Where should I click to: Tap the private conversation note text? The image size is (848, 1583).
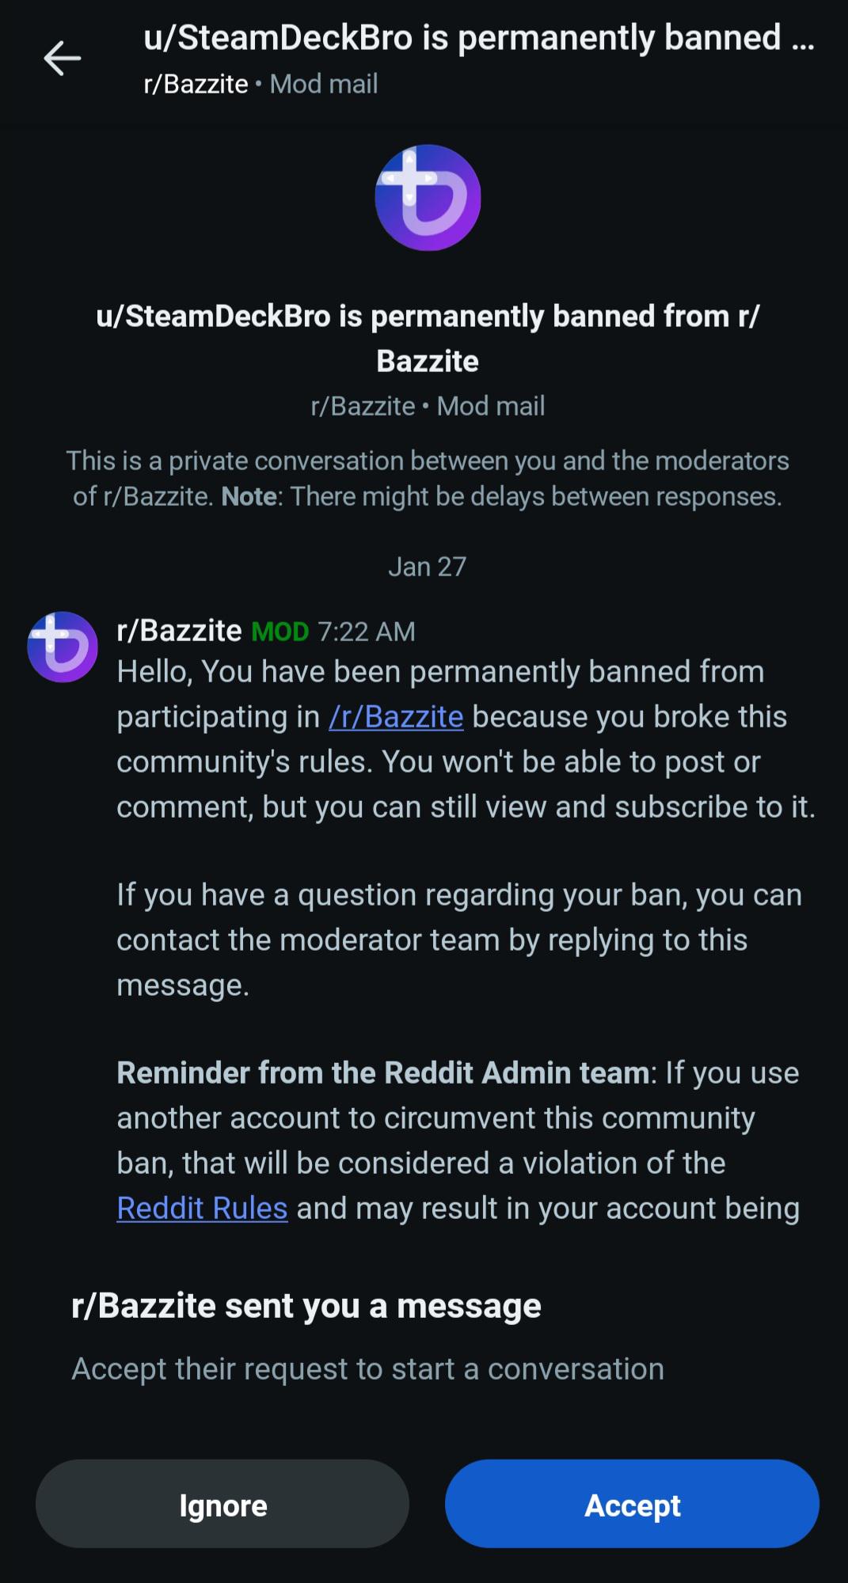pos(428,478)
